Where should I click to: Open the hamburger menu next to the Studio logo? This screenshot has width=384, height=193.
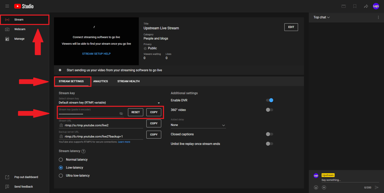tap(7, 6)
